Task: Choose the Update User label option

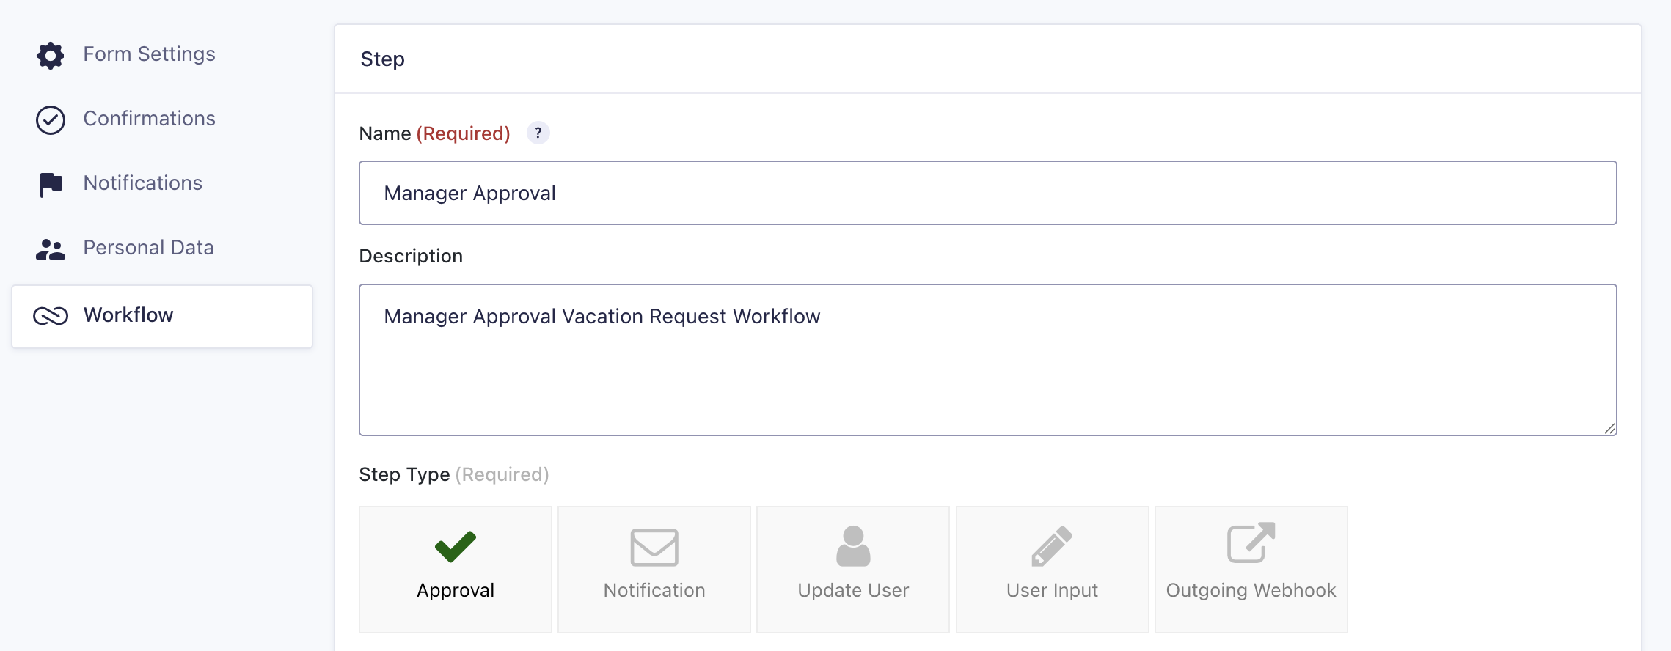Action: (853, 591)
